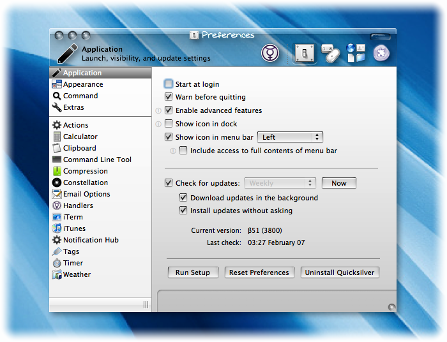Screen dimensions: 447x342
Task: Click the Uninstall Quicksilver button
Action: 340,272
